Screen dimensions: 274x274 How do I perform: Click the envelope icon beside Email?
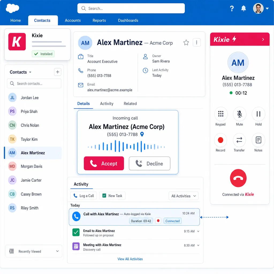pyautogui.click(x=81, y=85)
